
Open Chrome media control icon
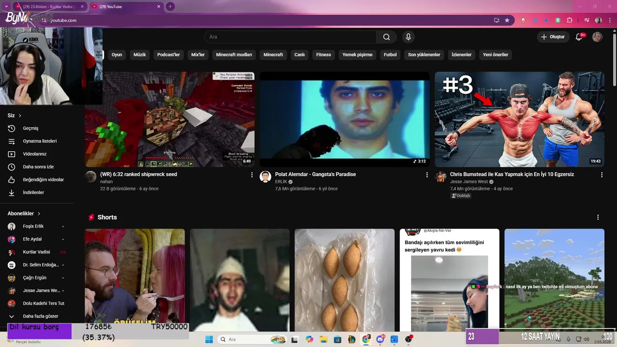tap(587, 20)
